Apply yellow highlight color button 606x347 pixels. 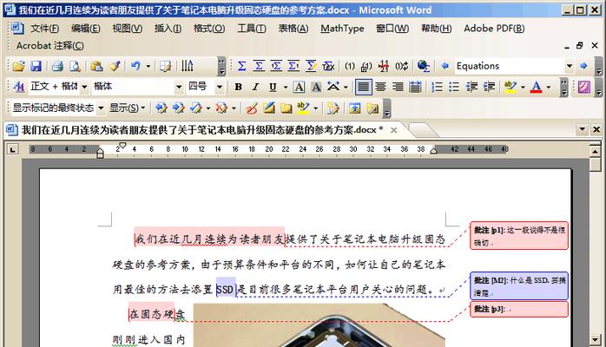click(510, 87)
